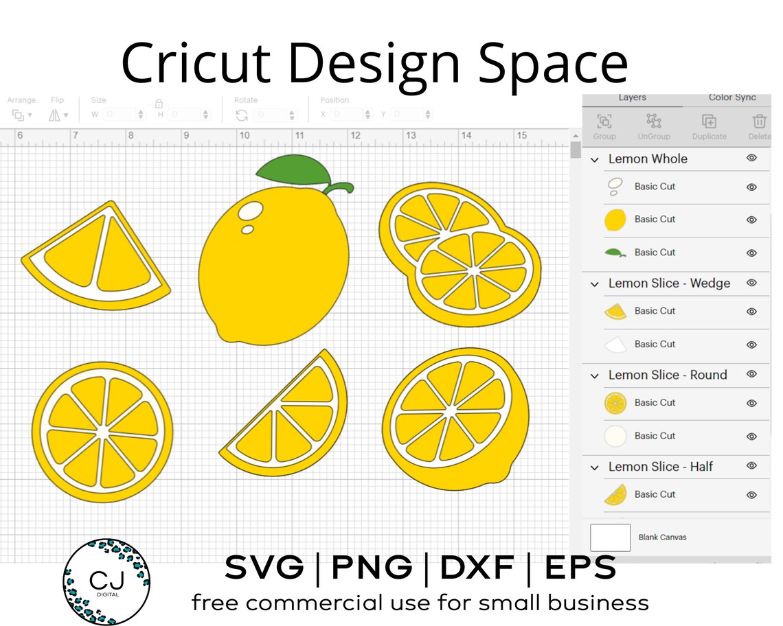Click the Rotate icon in the toolbar
The width and height of the screenshot is (783, 626).
click(x=240, y=115)
